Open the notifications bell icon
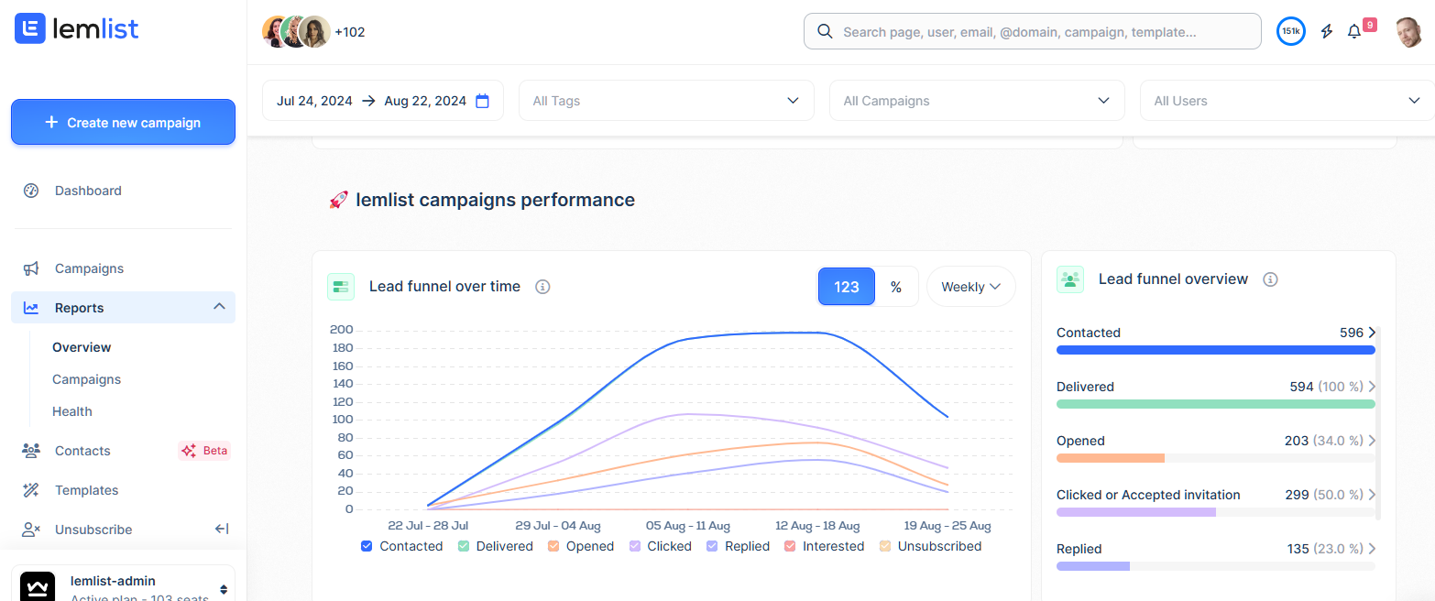Viewport: 1435px width, 601px height. tap(1354, 31)
